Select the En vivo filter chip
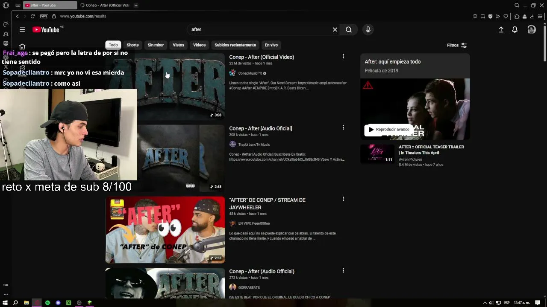The height and width of the screenshot is (307, 547). click(271, 45)
